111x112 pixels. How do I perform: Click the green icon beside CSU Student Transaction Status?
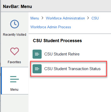37,69
